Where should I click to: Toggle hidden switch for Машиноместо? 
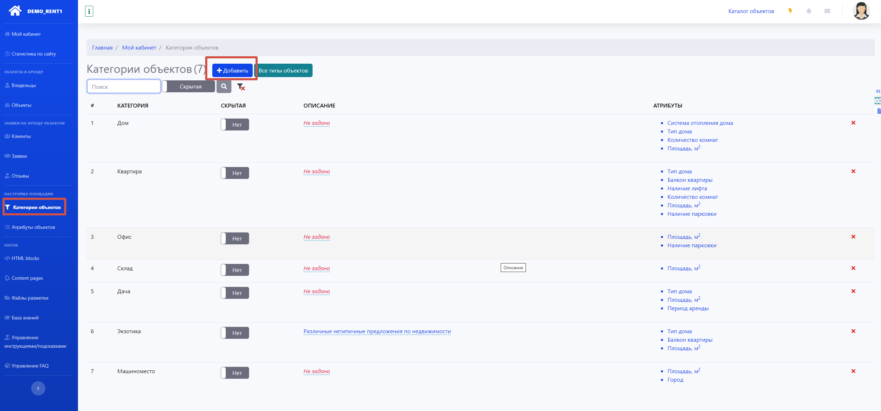pos(235,373)
